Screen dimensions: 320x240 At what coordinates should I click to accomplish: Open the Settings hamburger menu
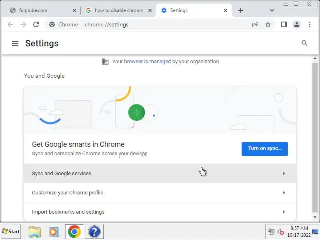click(x=15, y=43)
